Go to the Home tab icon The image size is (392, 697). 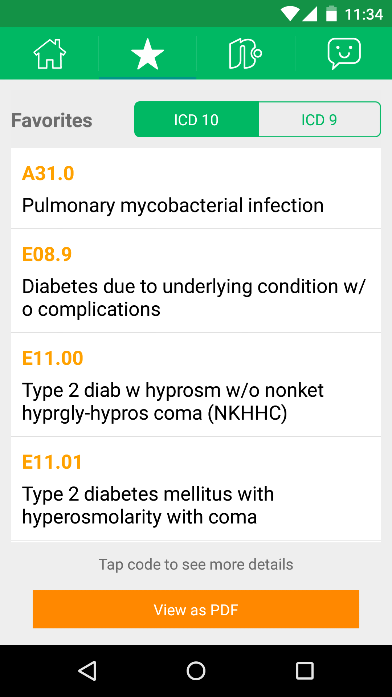pyautogui.click(x=50, y=54)
